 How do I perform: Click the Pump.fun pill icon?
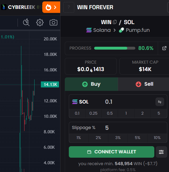121,30
